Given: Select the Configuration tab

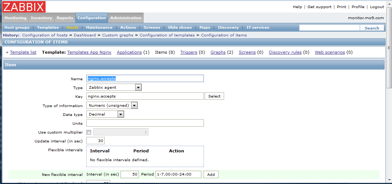Looking at the screenshot, I should (91, 18).
